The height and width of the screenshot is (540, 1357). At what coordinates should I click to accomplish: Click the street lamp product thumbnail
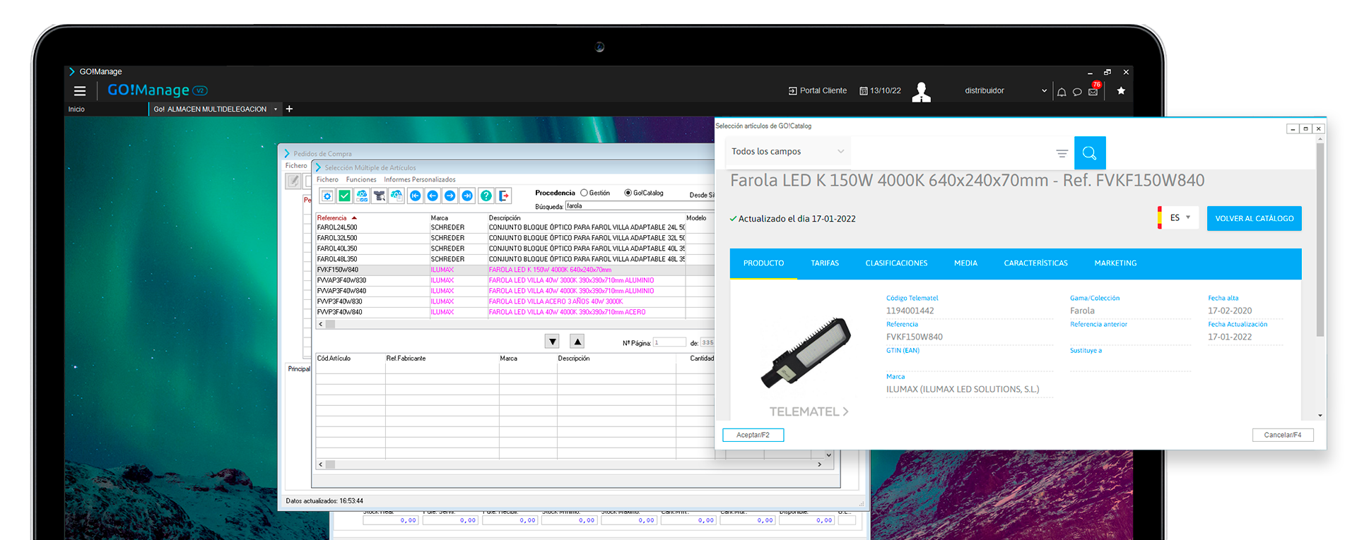806,352
